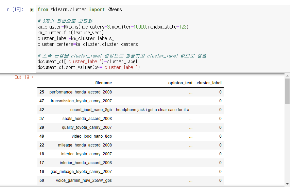Select the video_ipod_nano_8gb cell
The image size is (293, 190).
91,136
